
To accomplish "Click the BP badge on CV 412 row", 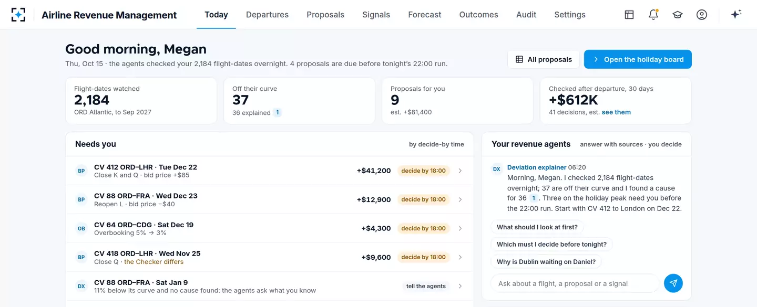I will (x=81, y=171).
